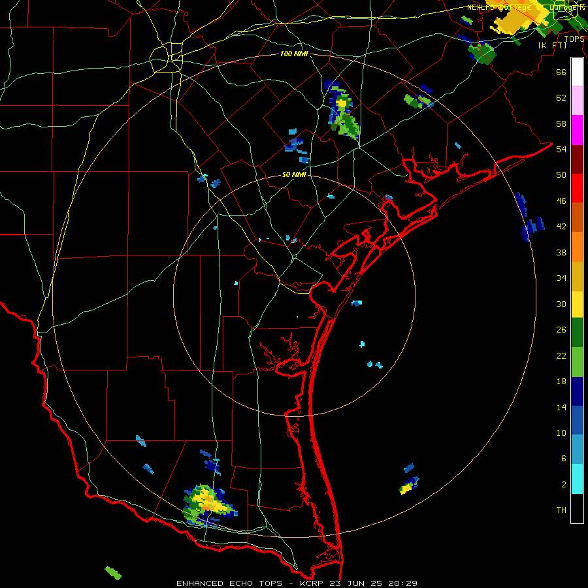588x588 pixels.
Task: Click the '2' legend value
Action: (564, 485)
